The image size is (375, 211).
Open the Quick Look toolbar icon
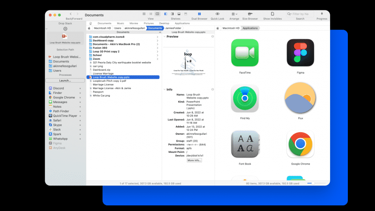tap(217, 14)
